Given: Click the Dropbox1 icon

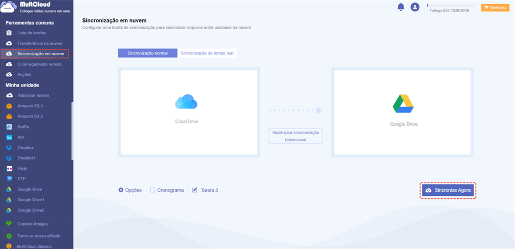Looking at the screenshot, I should [9, 158].
